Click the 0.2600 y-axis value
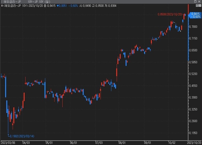The image size is (202, 145). click(193, 121)
